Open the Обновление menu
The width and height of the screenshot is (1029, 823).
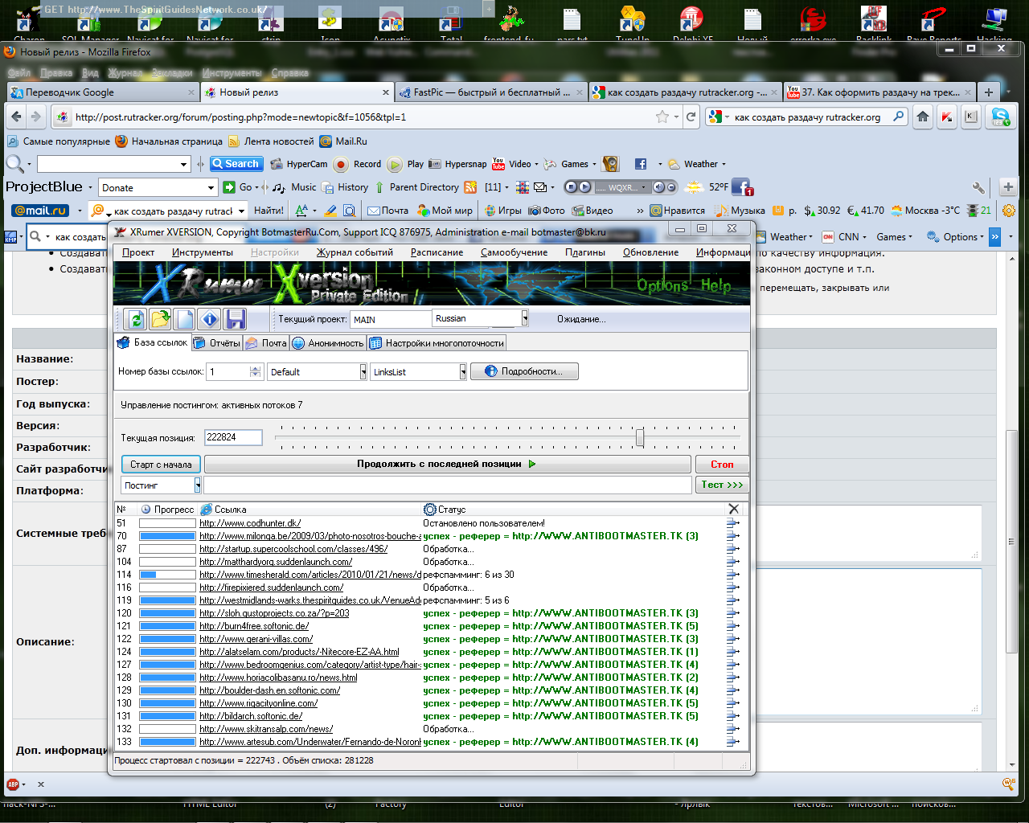(x=650, y=252)
